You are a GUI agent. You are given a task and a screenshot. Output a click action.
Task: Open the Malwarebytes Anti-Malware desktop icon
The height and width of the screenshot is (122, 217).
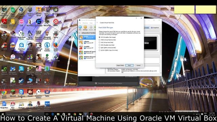coord(13,70)
